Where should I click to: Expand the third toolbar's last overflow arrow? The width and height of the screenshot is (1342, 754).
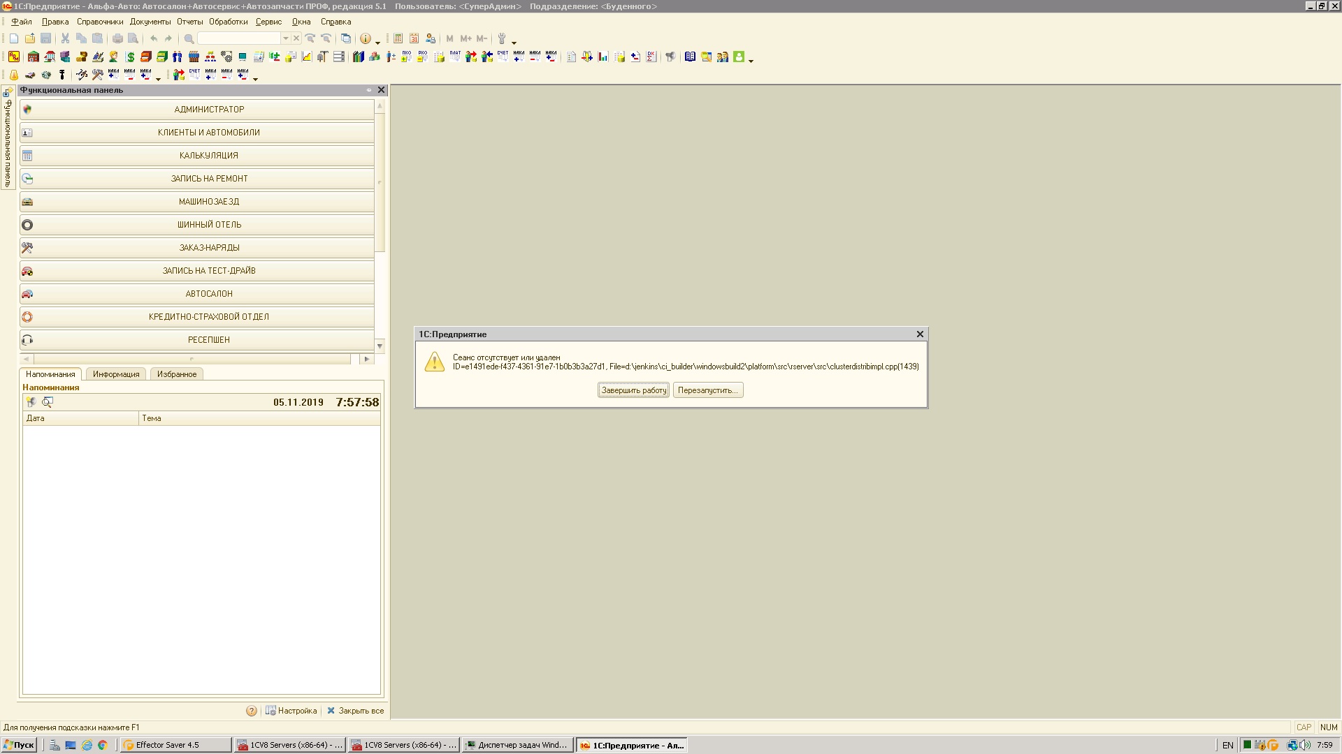point(255,78)
